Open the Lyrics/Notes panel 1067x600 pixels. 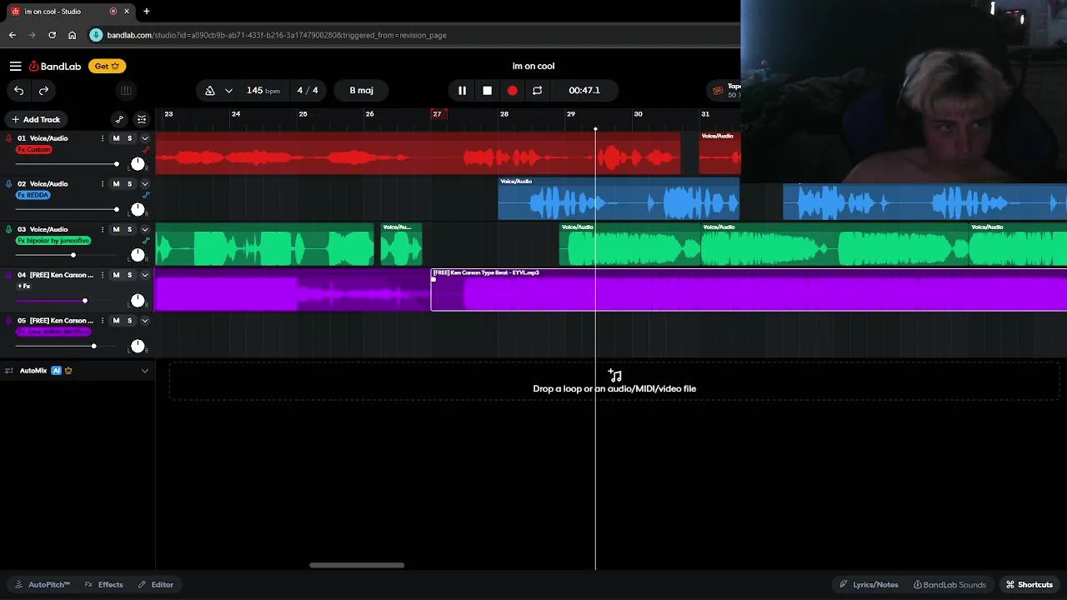click(x=869, y=584)
